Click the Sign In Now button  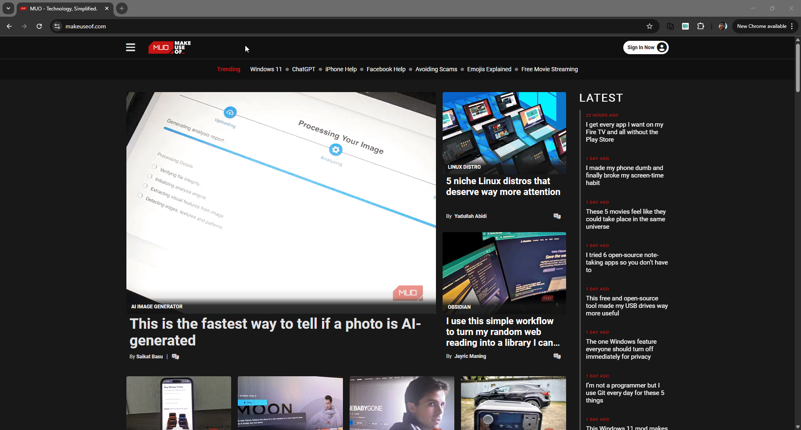646,47
